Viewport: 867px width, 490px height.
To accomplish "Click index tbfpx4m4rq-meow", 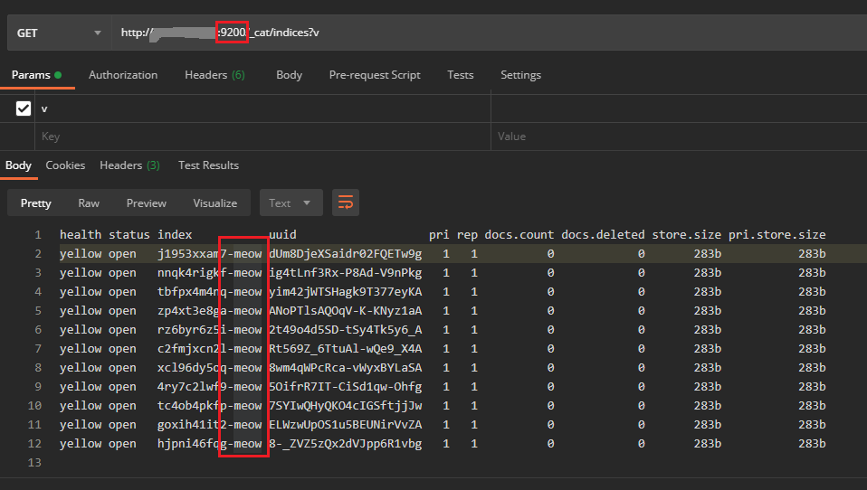I will click(210, 292).
